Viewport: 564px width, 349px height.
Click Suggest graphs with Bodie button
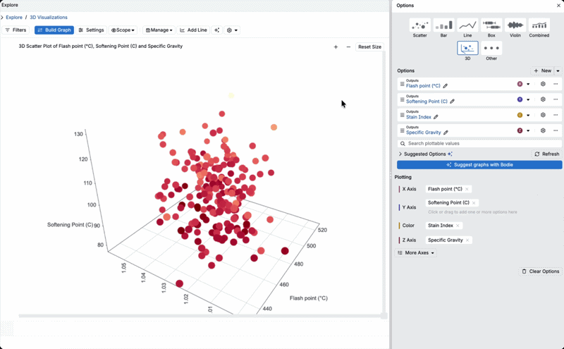(x=479, y=165)
